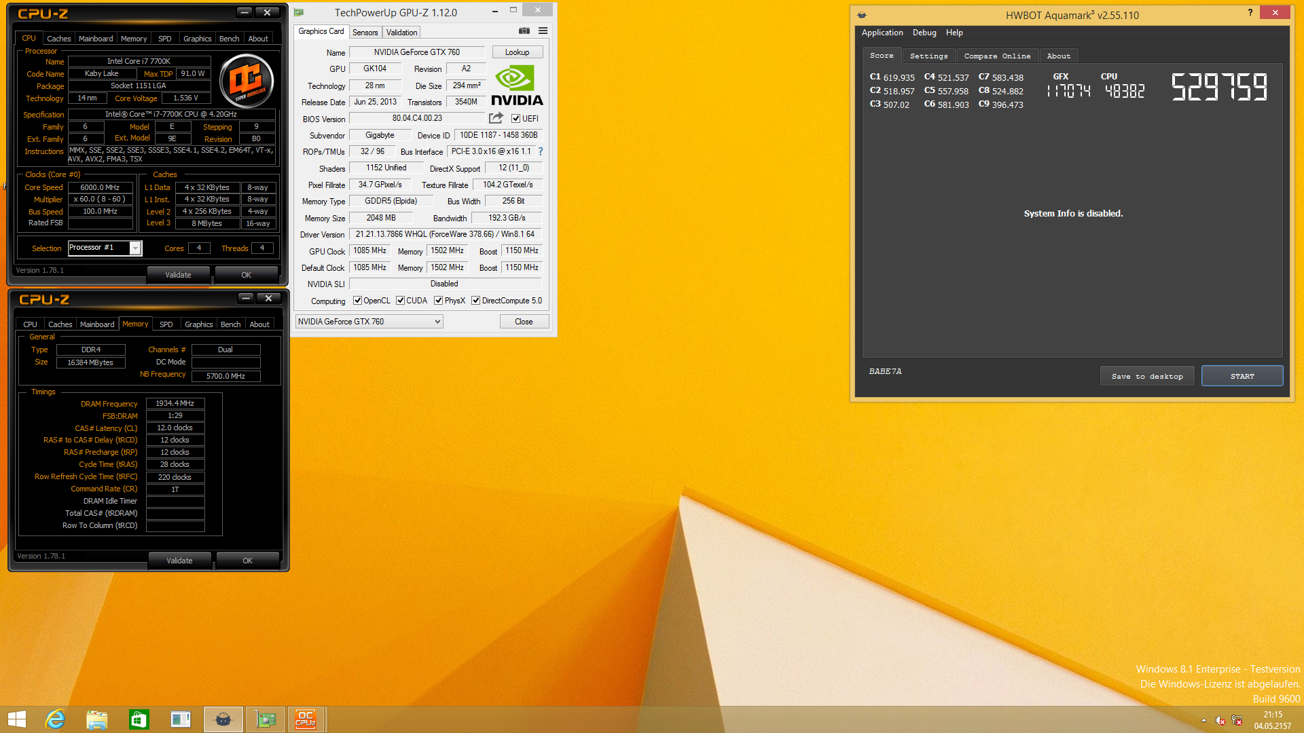Screen dimensions: 1304x733
Task: Click the BIOS share/export icon in GPU-Z
Action: click(x=496, y=118)
